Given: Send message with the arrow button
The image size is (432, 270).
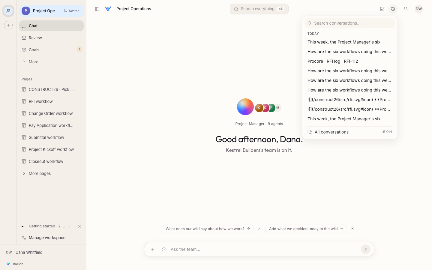Looking at the screenshot, I should coord(366,249).
